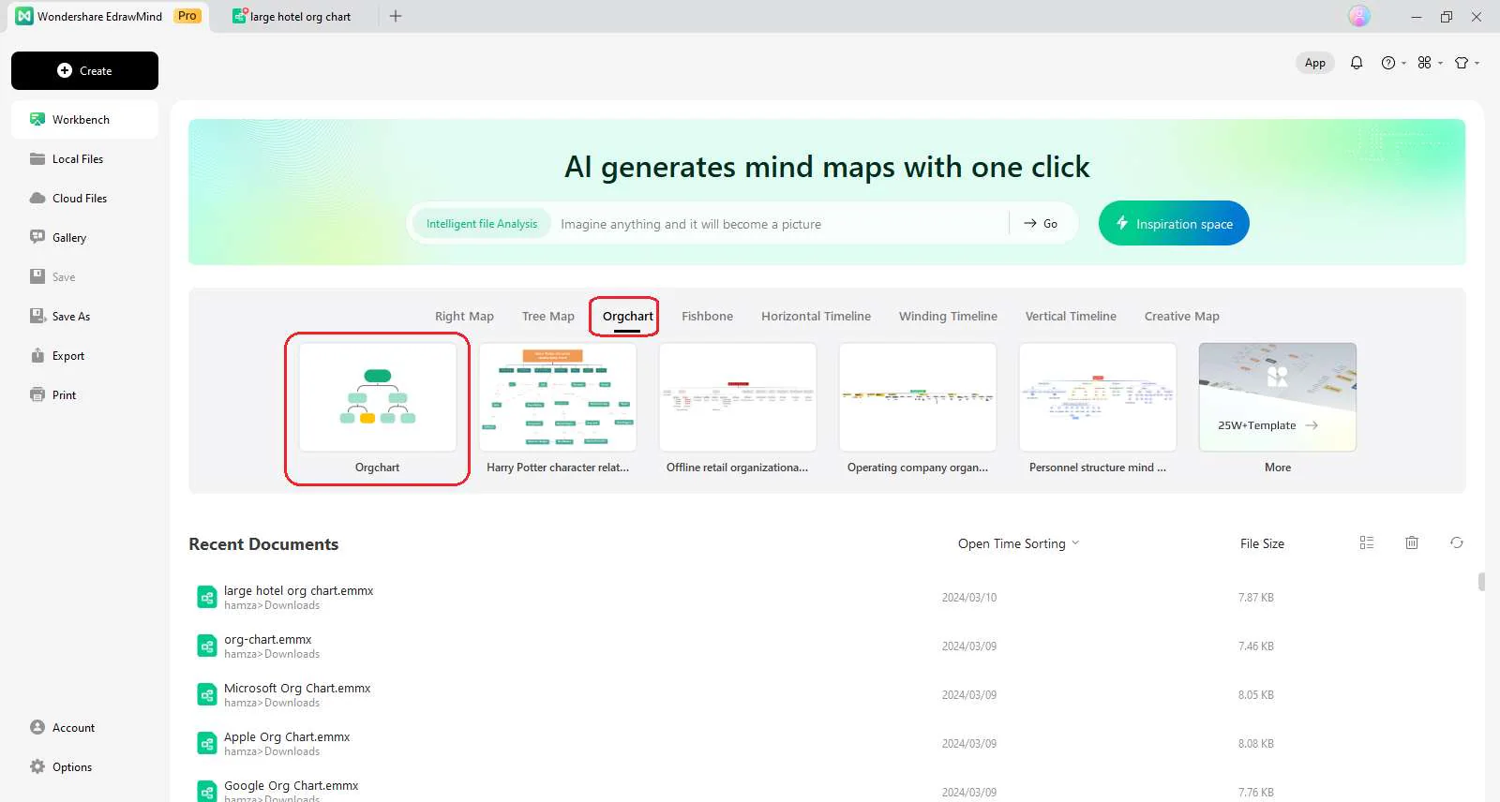Open the help question mark menu

[x=1393, y=63]
